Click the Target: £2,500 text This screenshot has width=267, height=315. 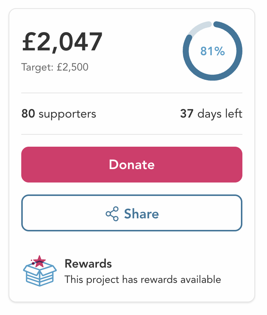(x=55, y=68)
